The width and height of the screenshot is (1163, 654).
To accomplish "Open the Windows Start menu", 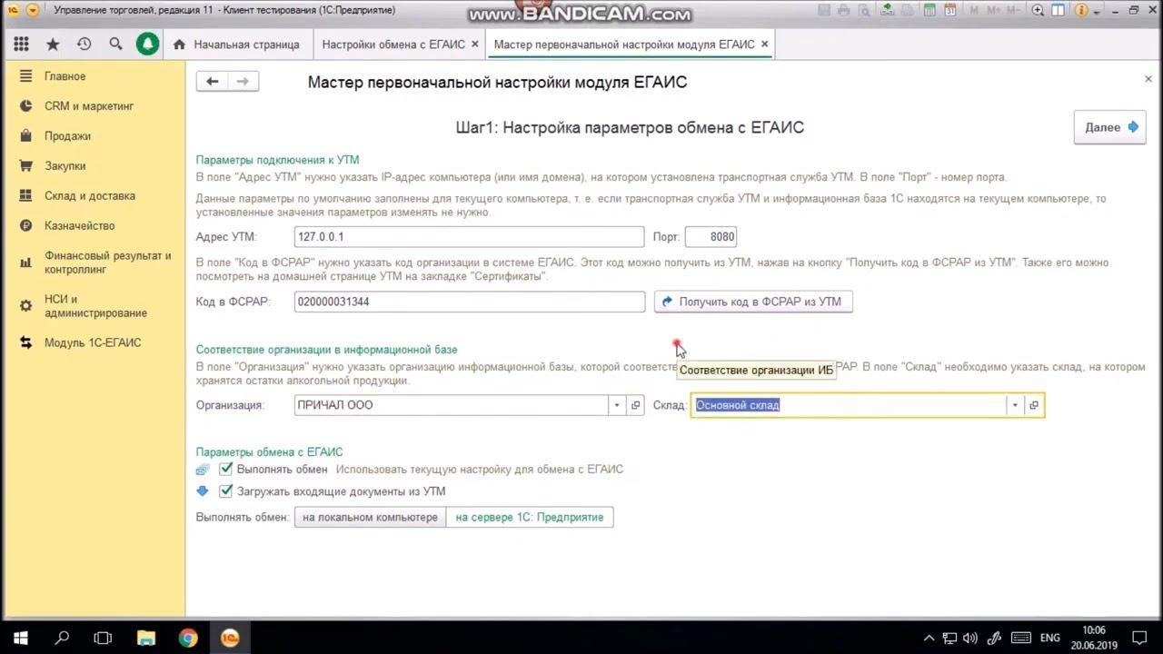I will point(20,638).
